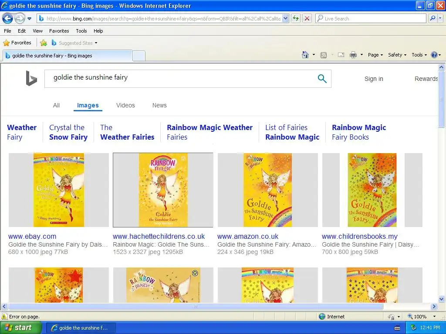
Task: Click the Rewards link
Action: pos(426,79)
